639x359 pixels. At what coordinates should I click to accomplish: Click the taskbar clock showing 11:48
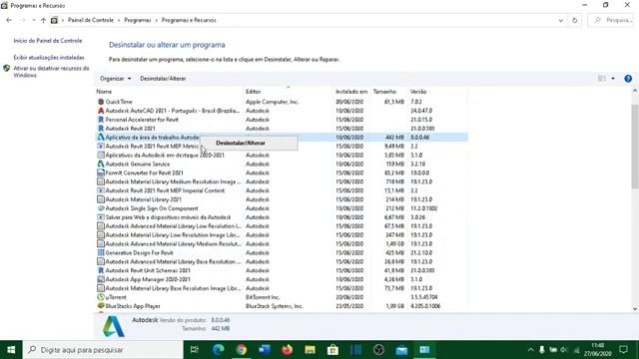point(598,350)
